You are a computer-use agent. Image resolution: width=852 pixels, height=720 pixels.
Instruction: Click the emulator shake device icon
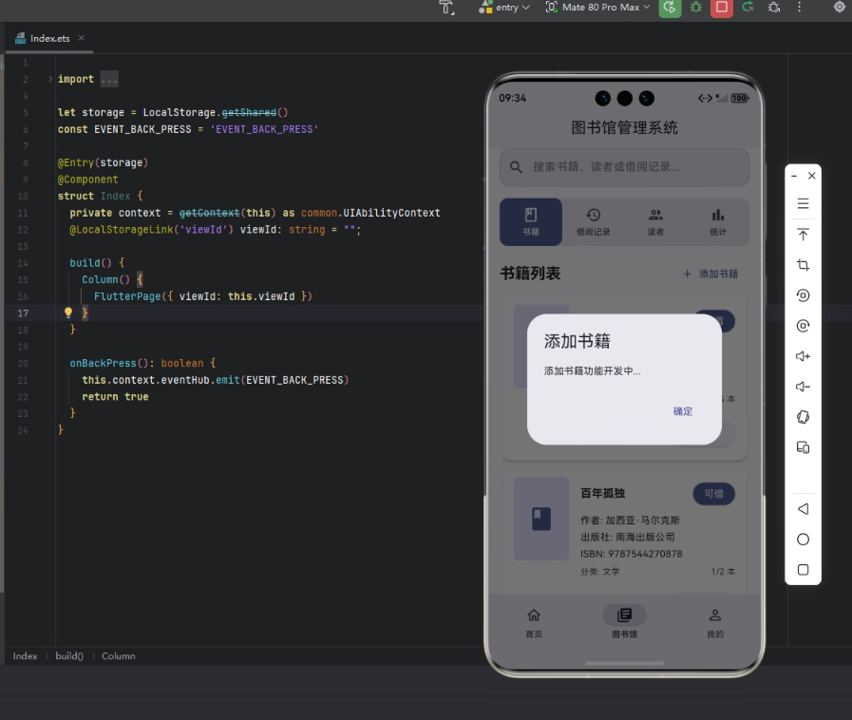[804, 417]
